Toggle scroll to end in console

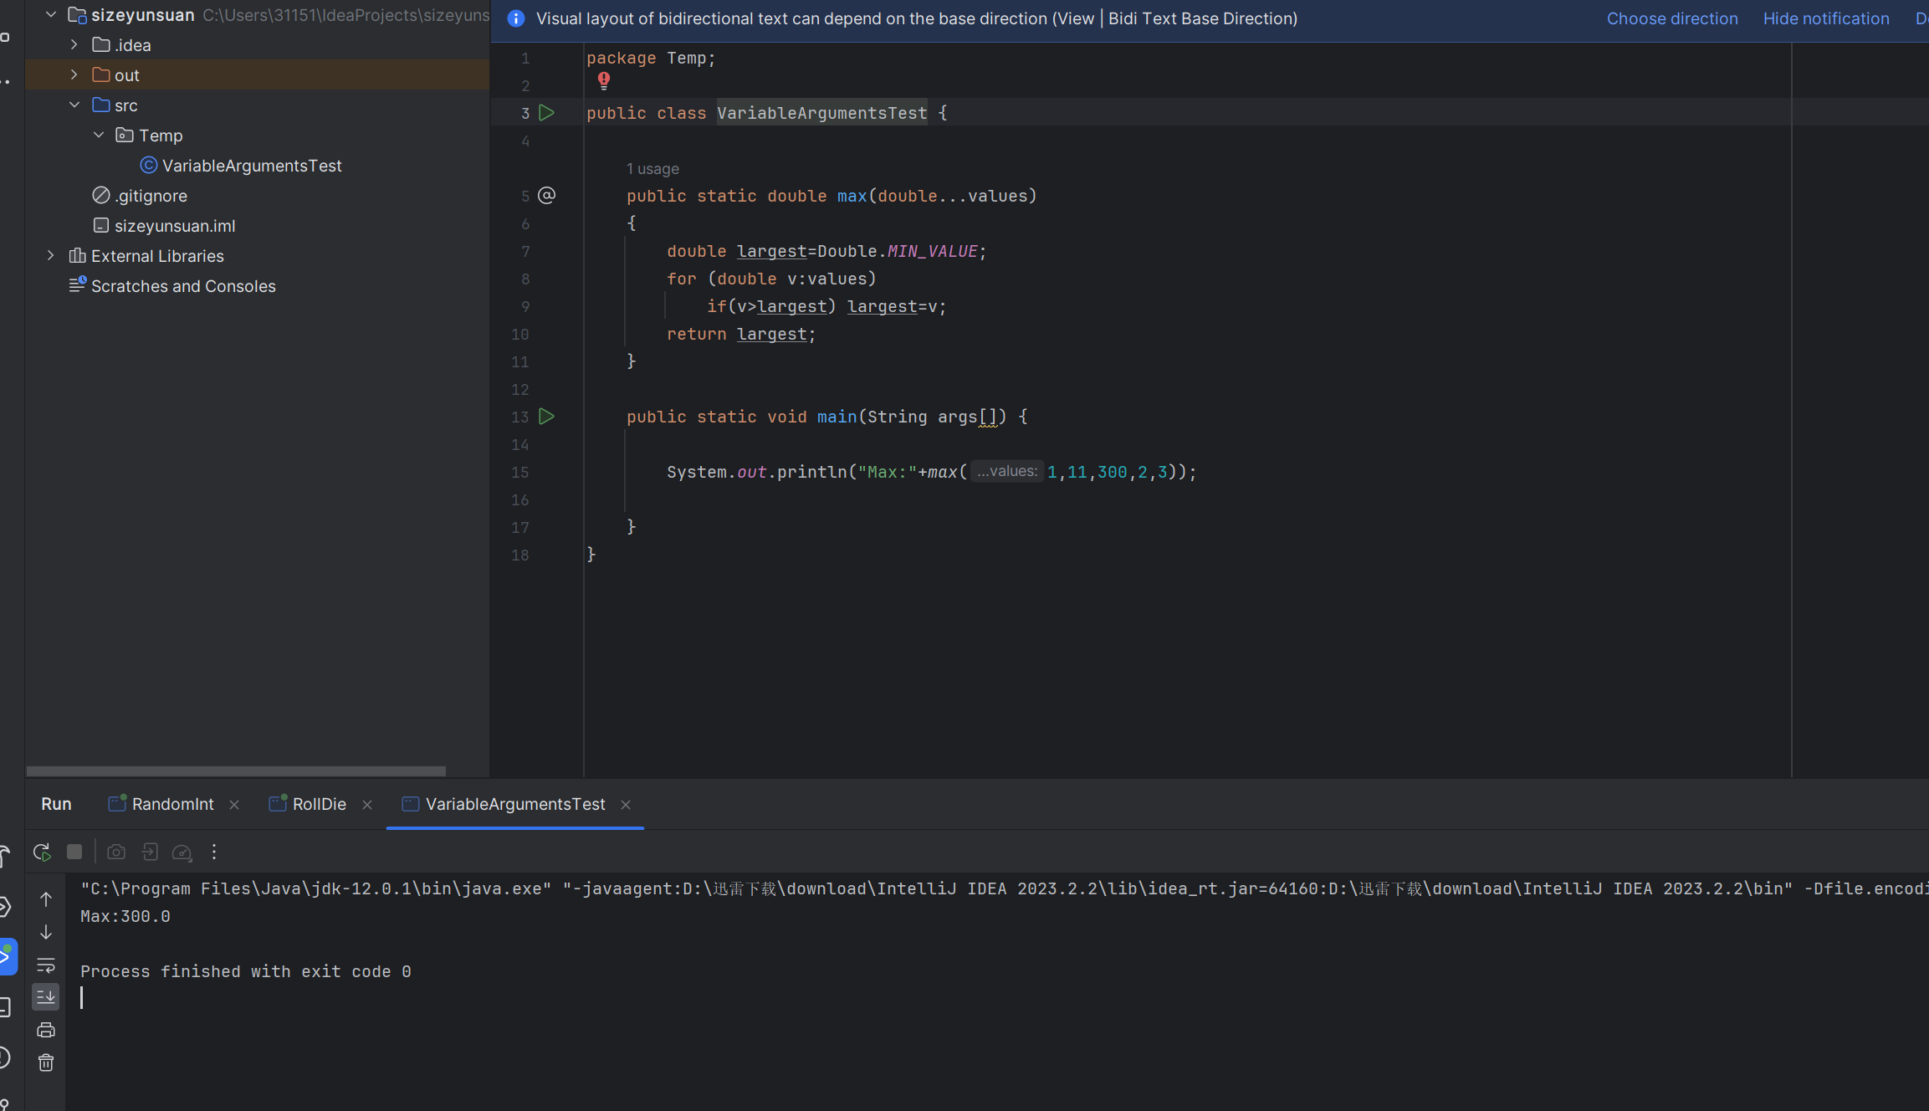point(46,996)
